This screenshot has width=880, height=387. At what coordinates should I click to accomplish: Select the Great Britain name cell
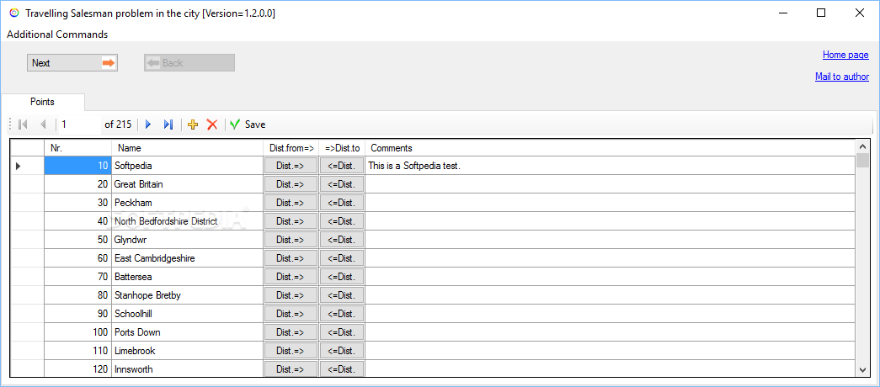pyautogui.click(x=188, y=184)
